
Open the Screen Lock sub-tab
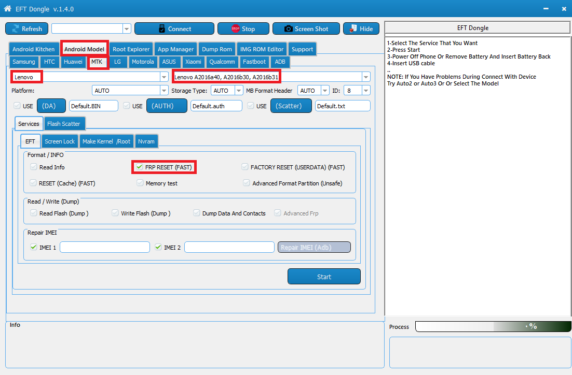pos(60,141)
